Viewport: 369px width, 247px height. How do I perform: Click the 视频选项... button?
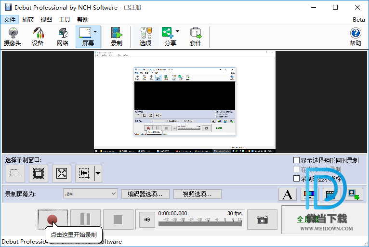(x=197, y=194)
